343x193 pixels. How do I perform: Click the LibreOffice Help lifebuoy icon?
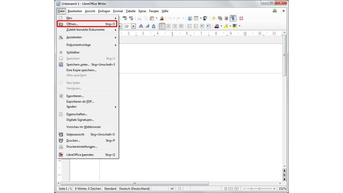(x=241, y=18)
